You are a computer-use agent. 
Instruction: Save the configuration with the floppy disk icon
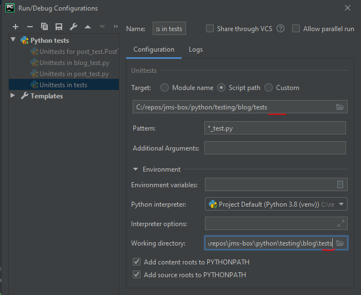(59, 27)
